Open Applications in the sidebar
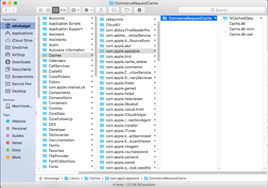268x188 pixels. (18, 33)
